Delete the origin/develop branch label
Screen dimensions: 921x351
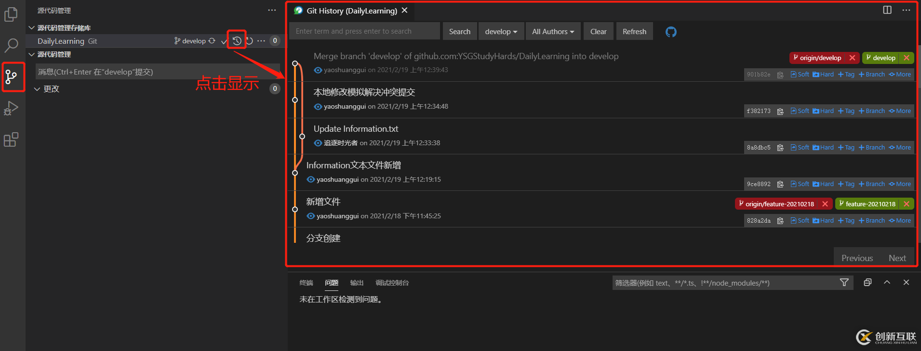[x=852, y=58]
